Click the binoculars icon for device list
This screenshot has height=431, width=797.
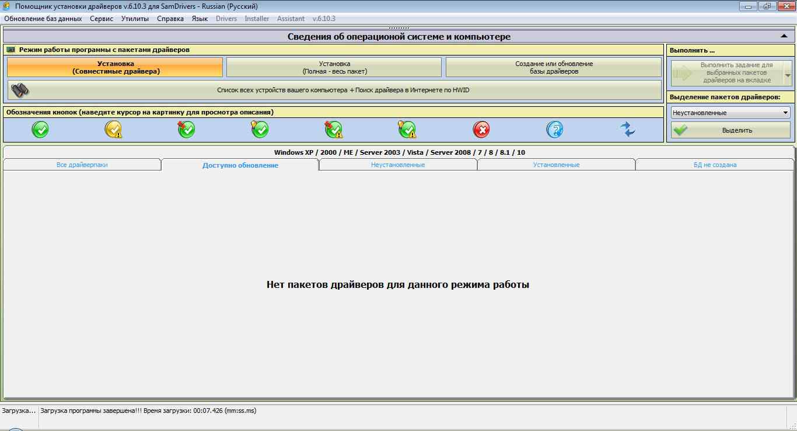click(20, 90)
